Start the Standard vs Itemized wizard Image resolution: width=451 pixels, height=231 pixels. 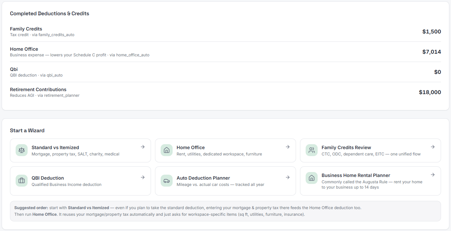(80, 150)
